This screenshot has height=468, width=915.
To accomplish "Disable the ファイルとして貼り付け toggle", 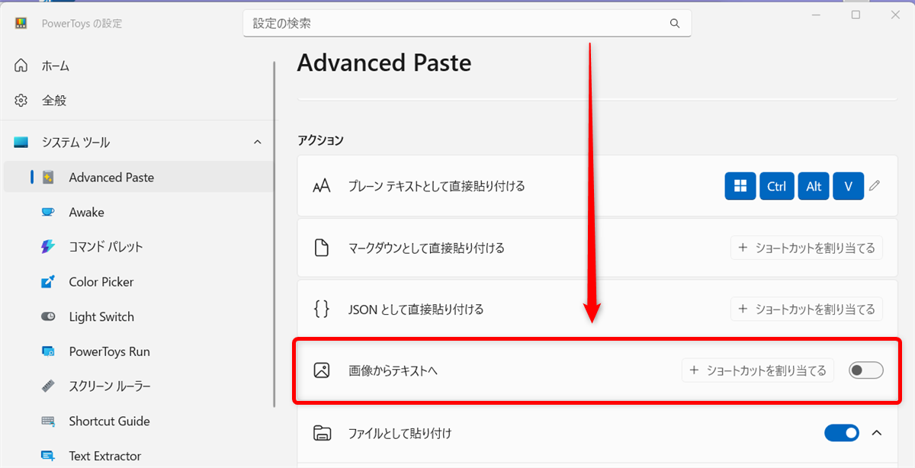I will (x=842, y=433).
